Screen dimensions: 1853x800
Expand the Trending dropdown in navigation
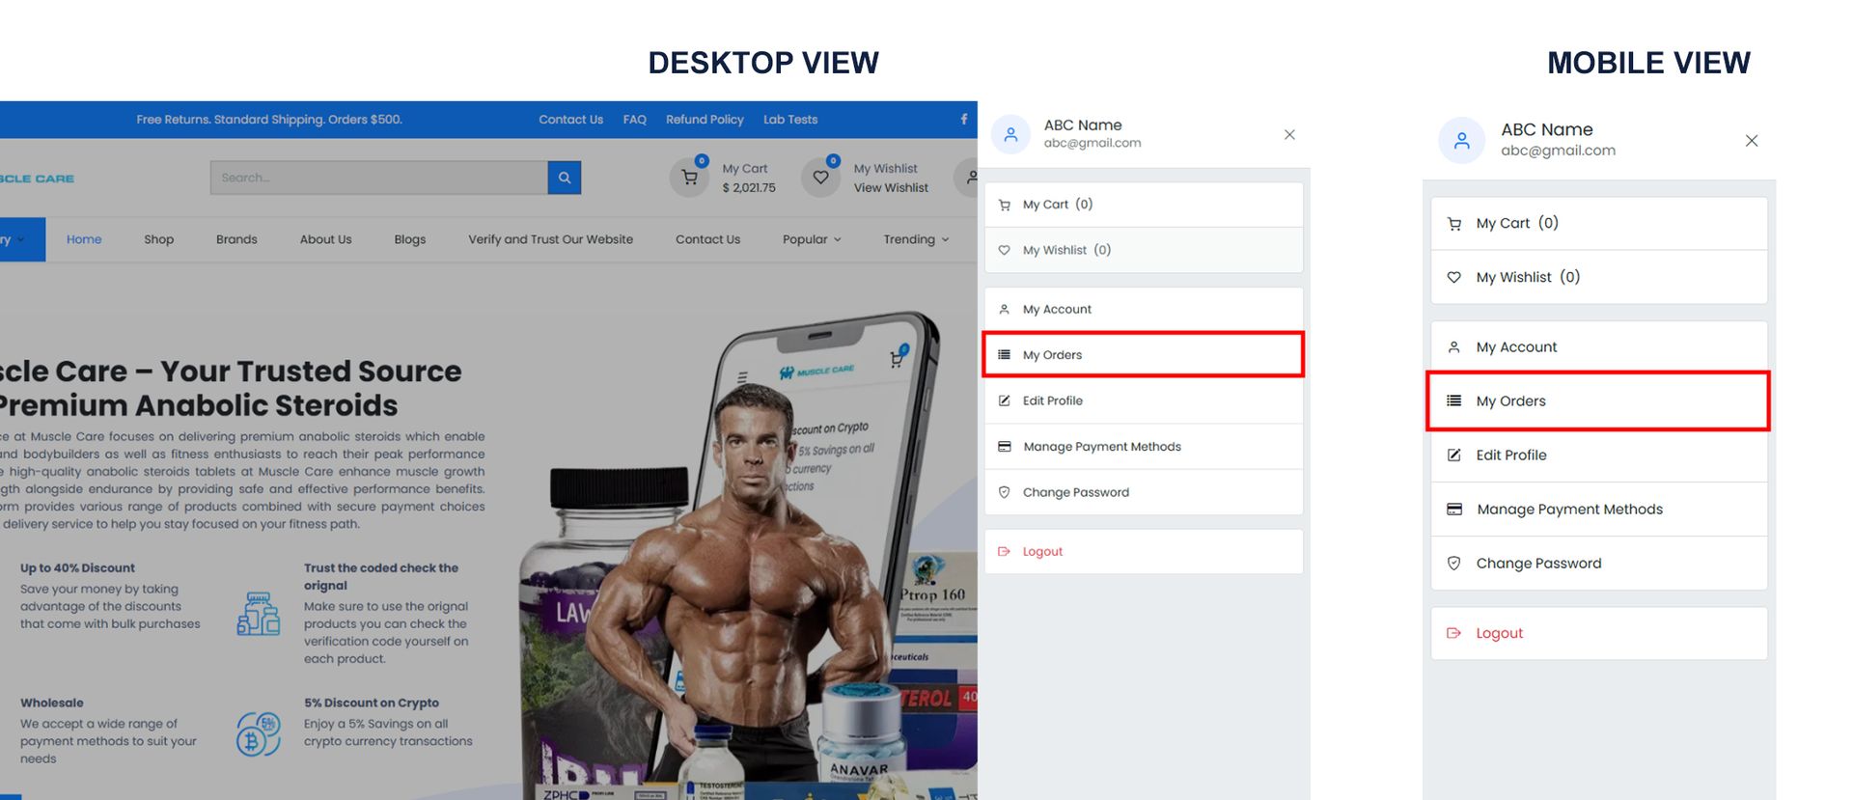[916, 239]
